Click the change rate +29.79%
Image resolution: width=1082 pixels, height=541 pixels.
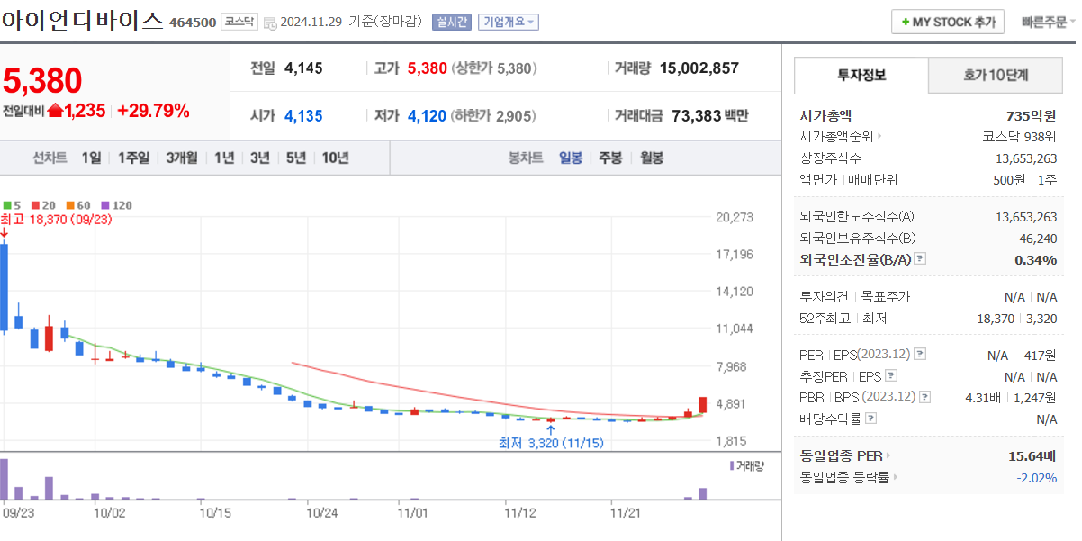click(x=153, y=111)
